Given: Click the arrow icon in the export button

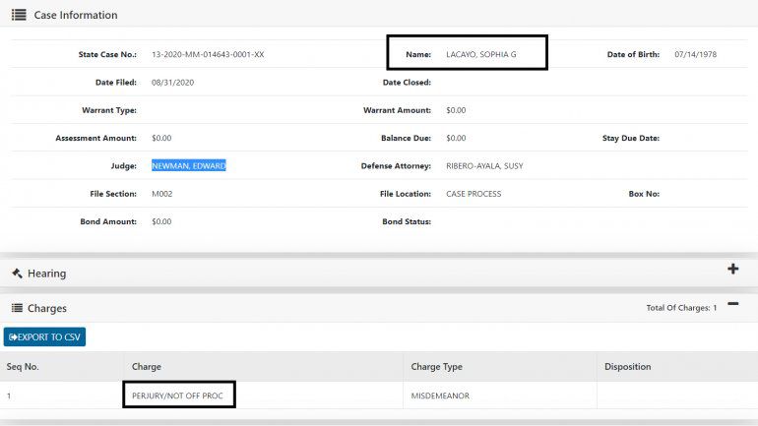Looking at the screenshot, I should pos(13,337).
